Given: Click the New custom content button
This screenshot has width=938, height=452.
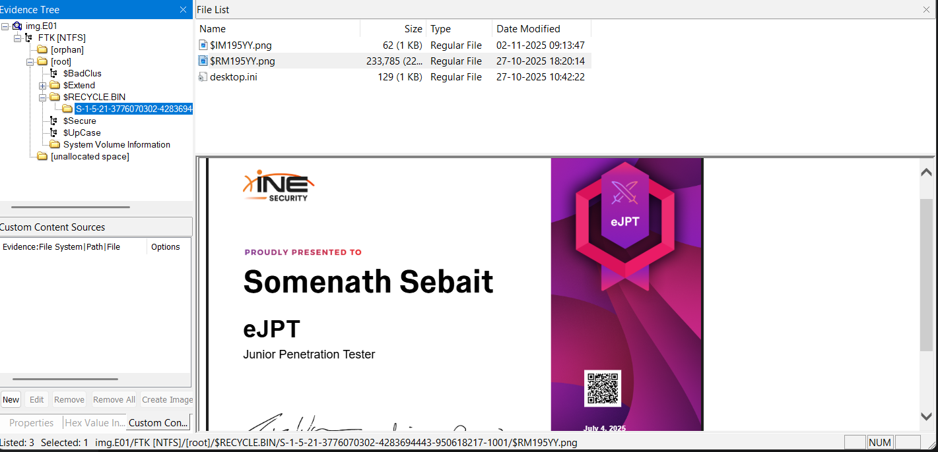Looking at the screenshot, I should (x=11, y=399).
